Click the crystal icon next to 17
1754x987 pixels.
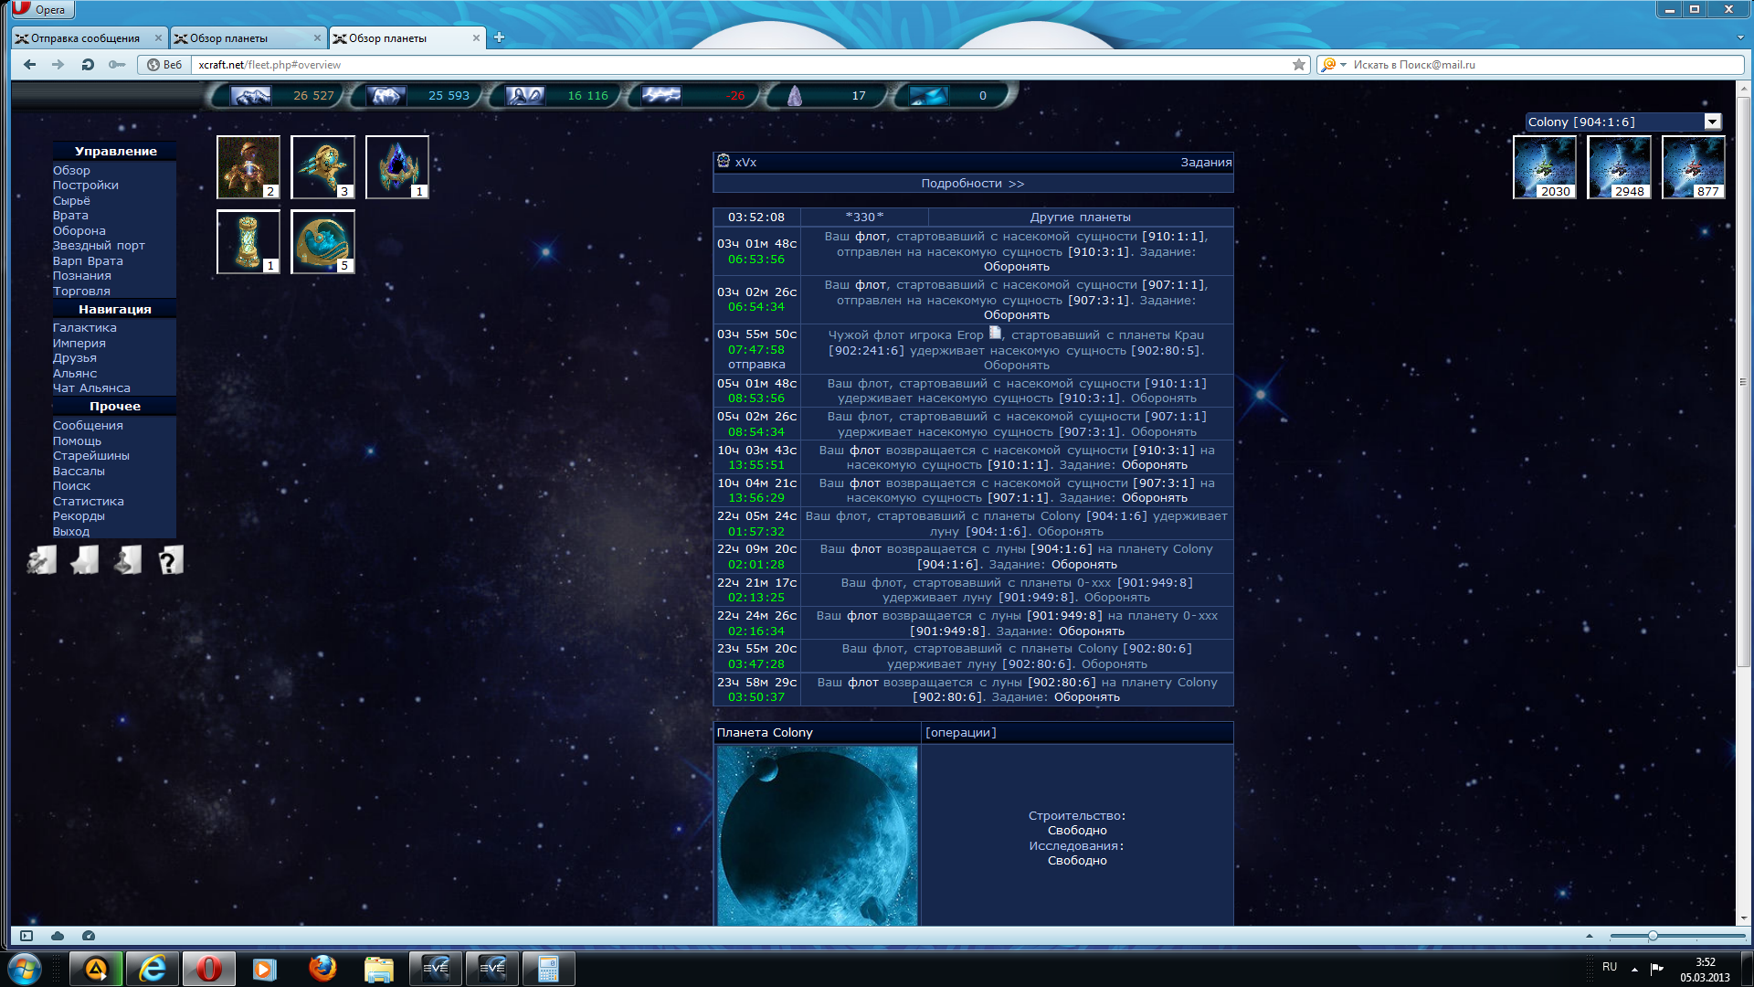point(795,95)
